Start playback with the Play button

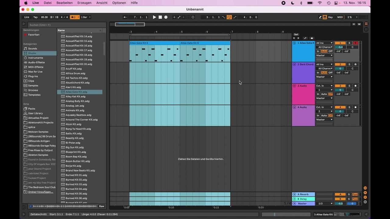coord(154,17)
